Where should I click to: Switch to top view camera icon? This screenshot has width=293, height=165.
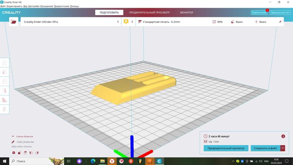25,153
